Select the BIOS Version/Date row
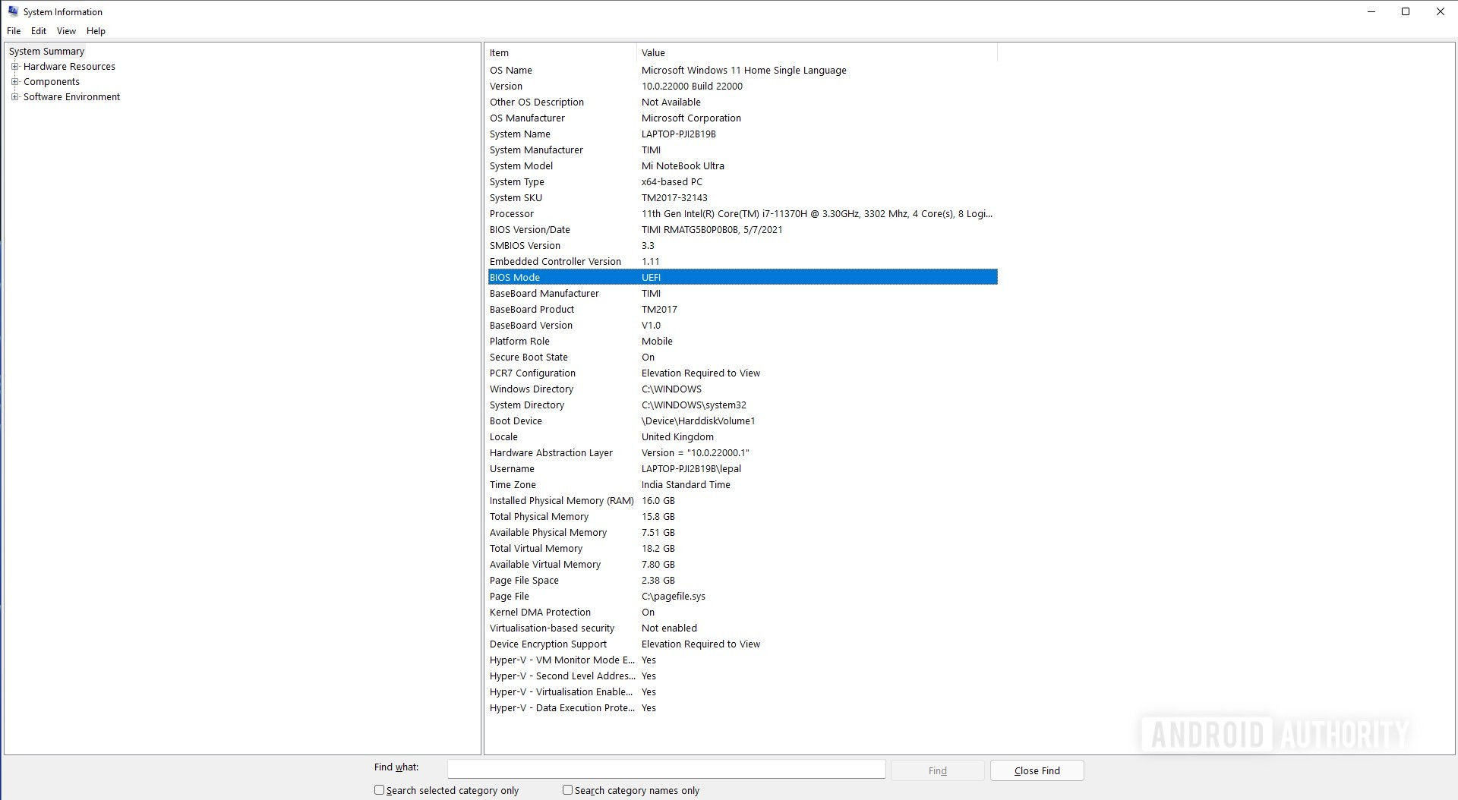Viewport: 1458px width, 800px height. pyautogui.click(x=742, y=229)
